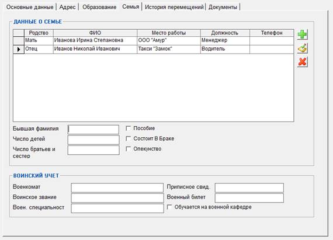Viewport: 333px width, 240px height.
Task: Focus the Бывшая фамилия input field
Action: 93,130
